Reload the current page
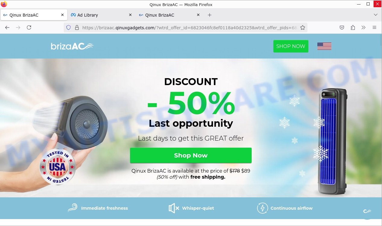This screenshot has height=226, width=382. point(29,27)
